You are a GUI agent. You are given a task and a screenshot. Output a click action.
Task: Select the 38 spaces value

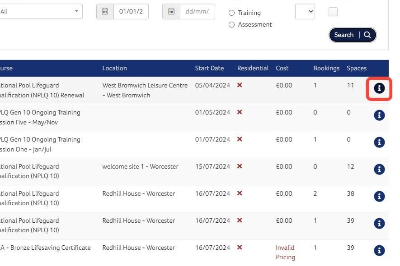tap(351, 193)
